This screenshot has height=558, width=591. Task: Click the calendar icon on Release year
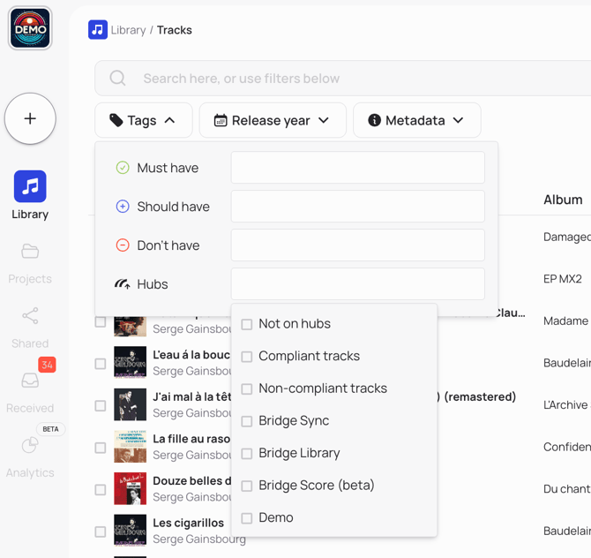pos(221,120)
